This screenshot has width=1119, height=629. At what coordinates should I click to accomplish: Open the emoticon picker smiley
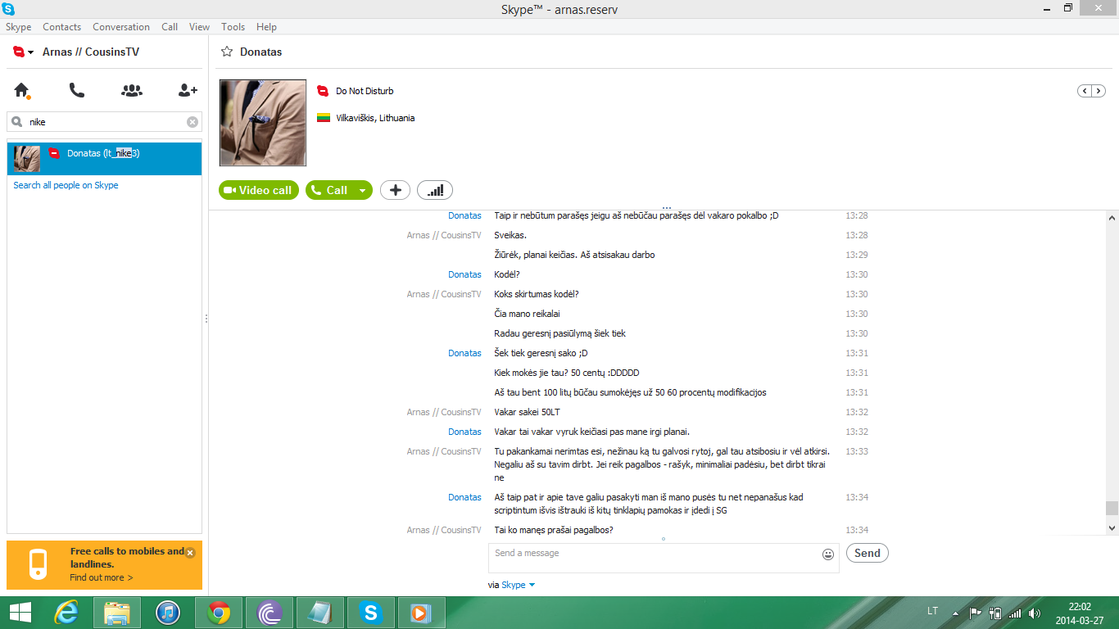point(828,554)
